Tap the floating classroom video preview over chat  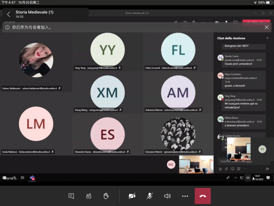pyautogui.click(x=239, y=149)
